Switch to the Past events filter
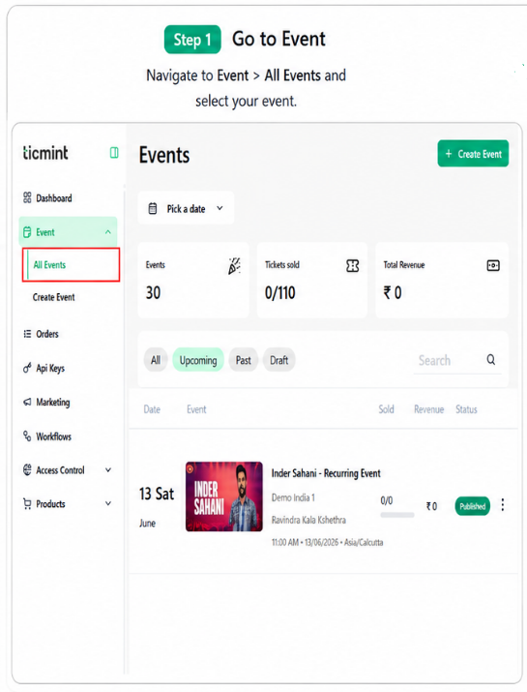 [x=243, y=360]
